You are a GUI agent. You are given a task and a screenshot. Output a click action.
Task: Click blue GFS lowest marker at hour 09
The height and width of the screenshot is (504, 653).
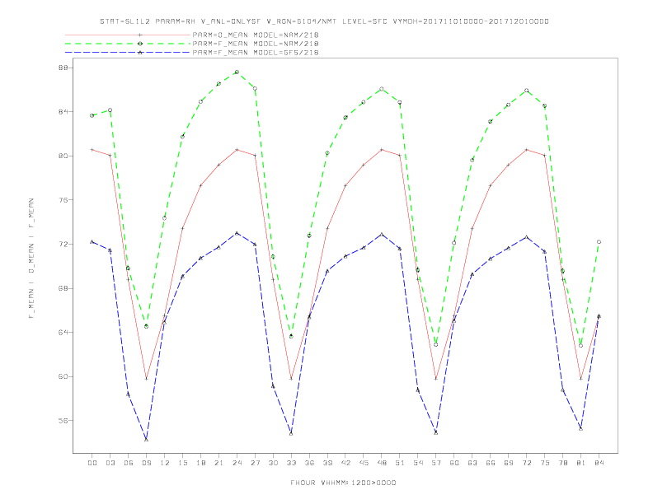146,439
